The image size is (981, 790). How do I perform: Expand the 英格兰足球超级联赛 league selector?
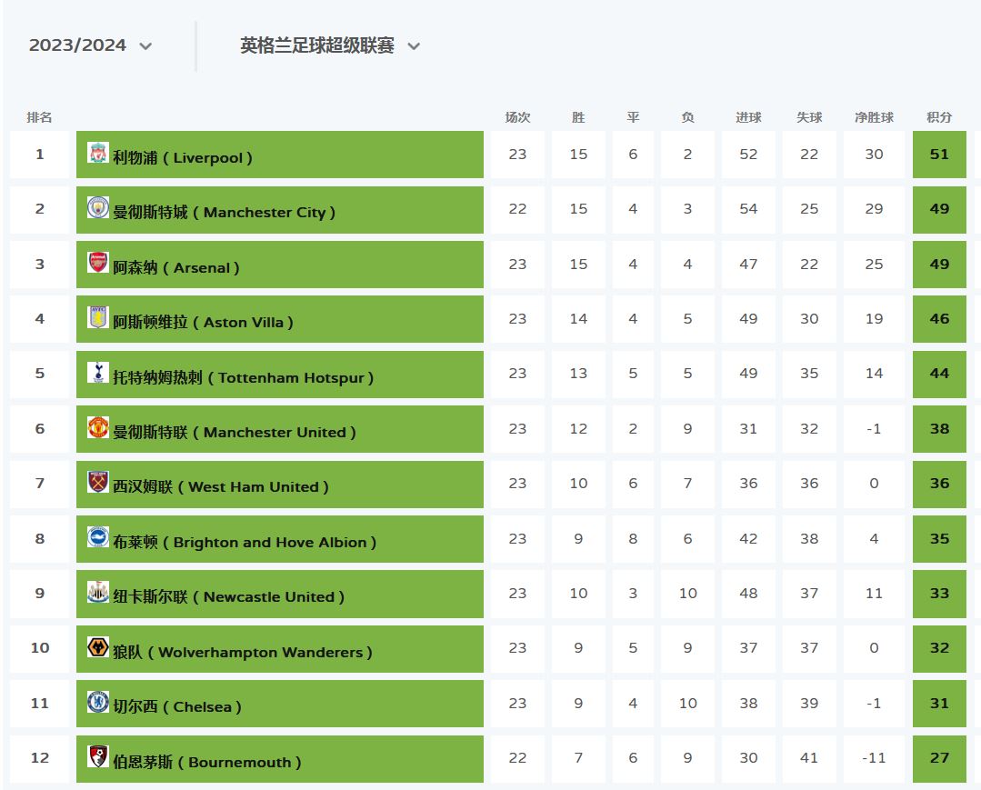(x=330, y=45)
